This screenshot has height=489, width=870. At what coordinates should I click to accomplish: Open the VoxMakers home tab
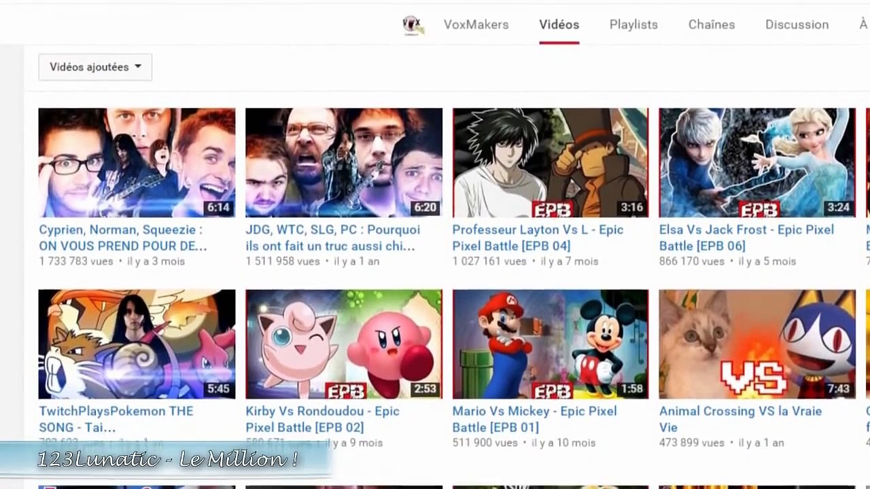pos(476,24)
